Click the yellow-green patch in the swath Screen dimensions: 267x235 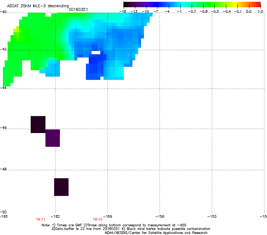point(16,30)
